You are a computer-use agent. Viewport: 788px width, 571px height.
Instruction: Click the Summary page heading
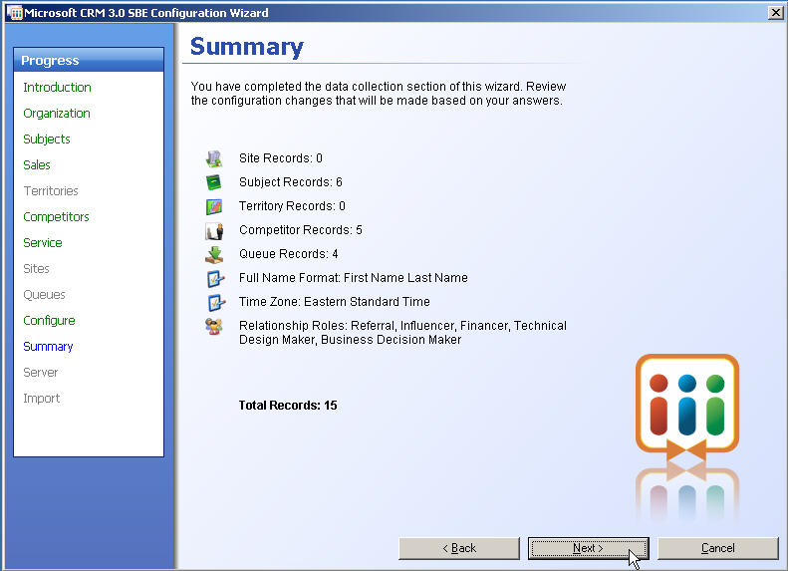click(247, 47)
